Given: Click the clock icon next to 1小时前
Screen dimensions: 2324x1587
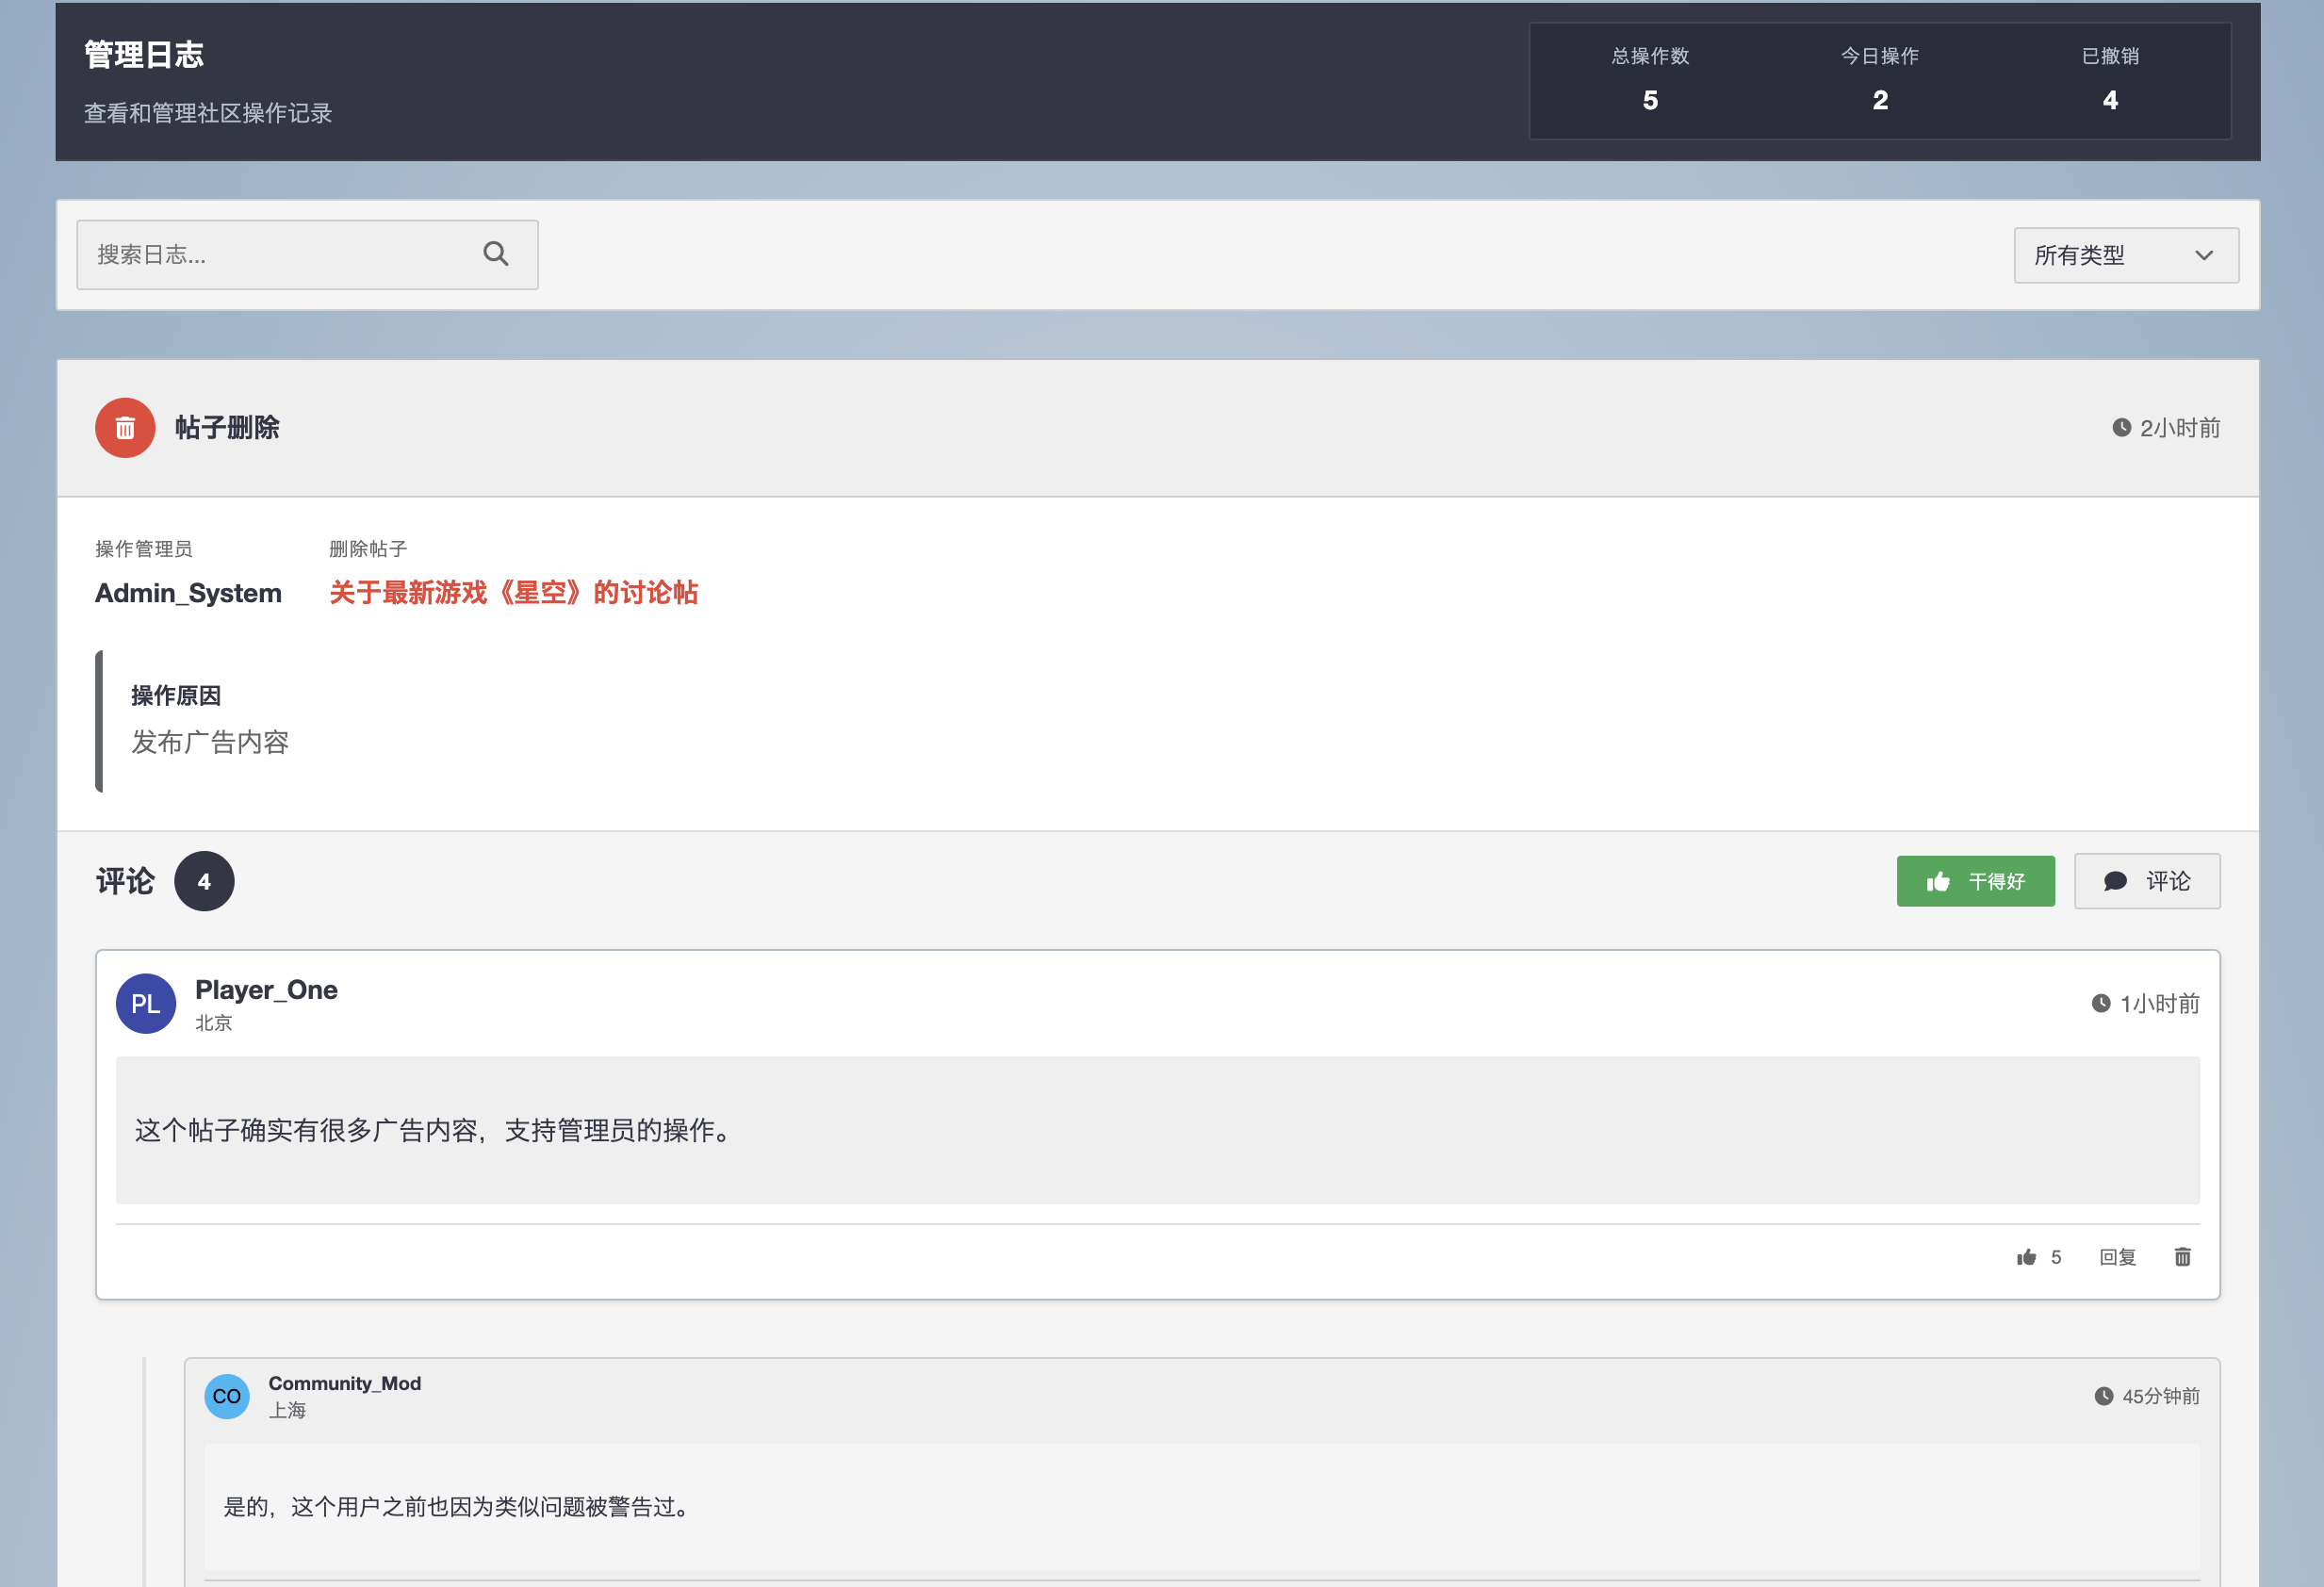Looking at the screenshot, I should (x=2101, y=1003).
